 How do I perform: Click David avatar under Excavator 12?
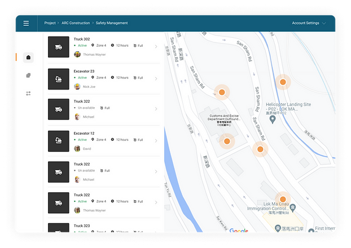point(77,148)
